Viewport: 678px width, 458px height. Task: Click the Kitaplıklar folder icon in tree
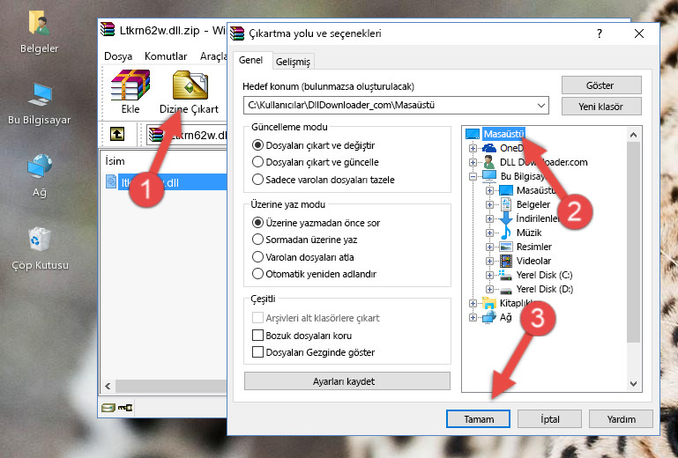(489, 303)
